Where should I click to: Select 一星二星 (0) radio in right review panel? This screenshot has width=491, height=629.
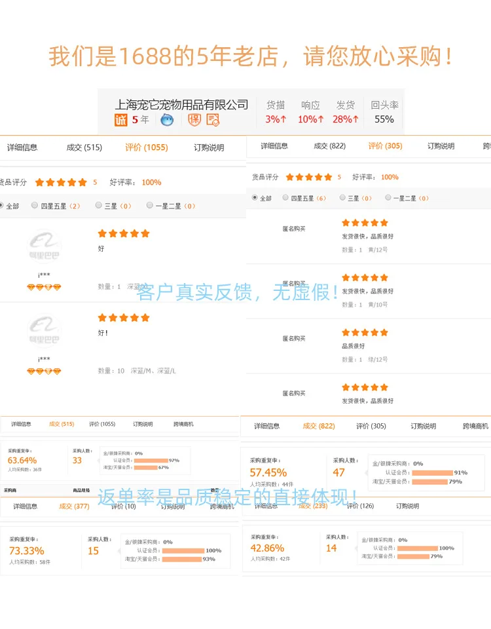point(388,197)
